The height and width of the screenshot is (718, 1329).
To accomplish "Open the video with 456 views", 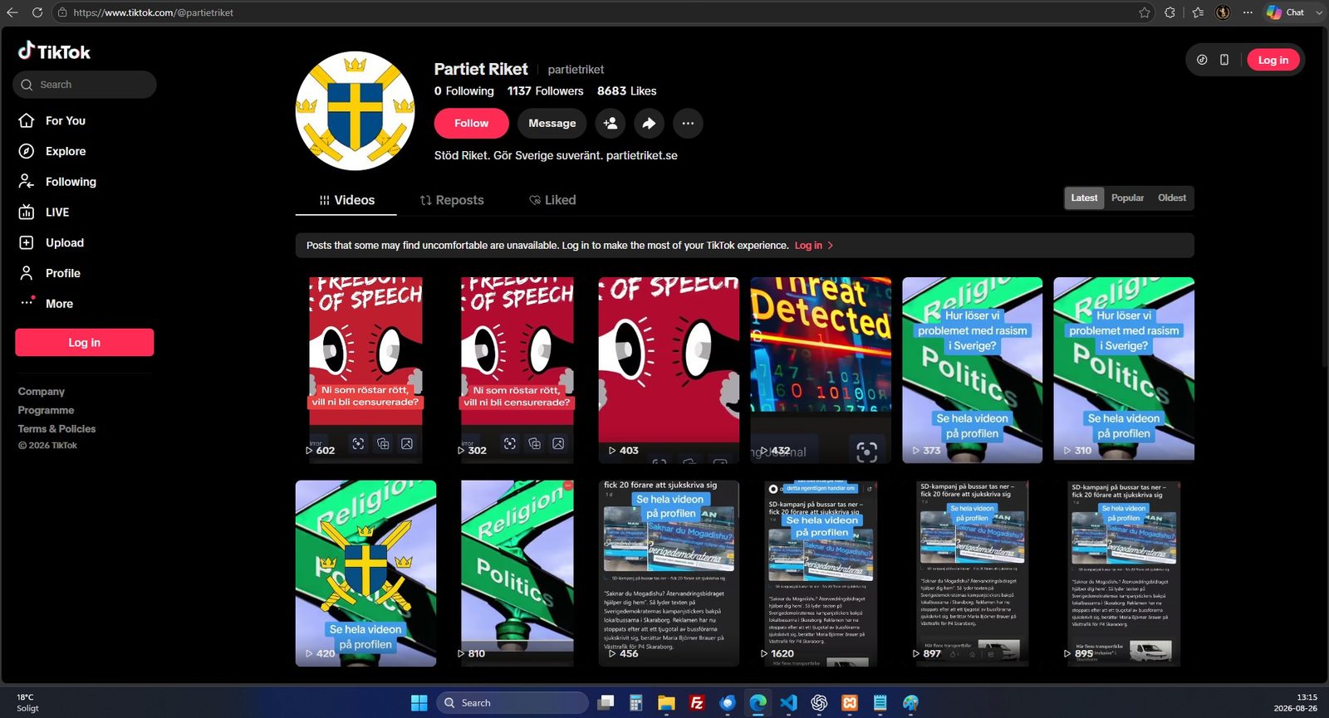I will tap(669, 574).
